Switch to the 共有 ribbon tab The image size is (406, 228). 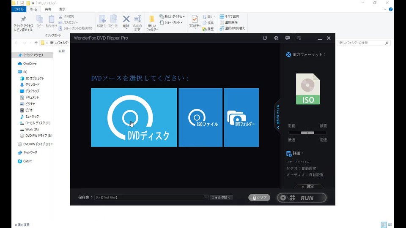(48, 9)
